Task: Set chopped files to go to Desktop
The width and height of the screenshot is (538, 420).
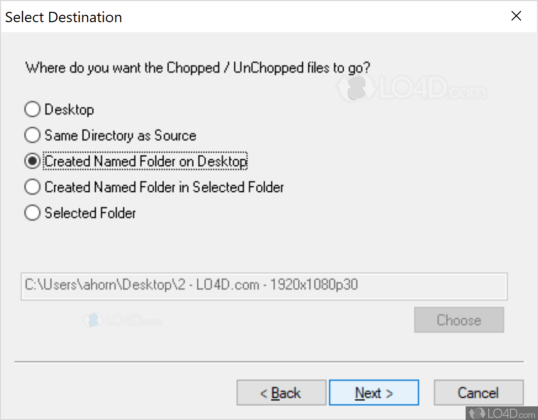Action: point(32,109)
